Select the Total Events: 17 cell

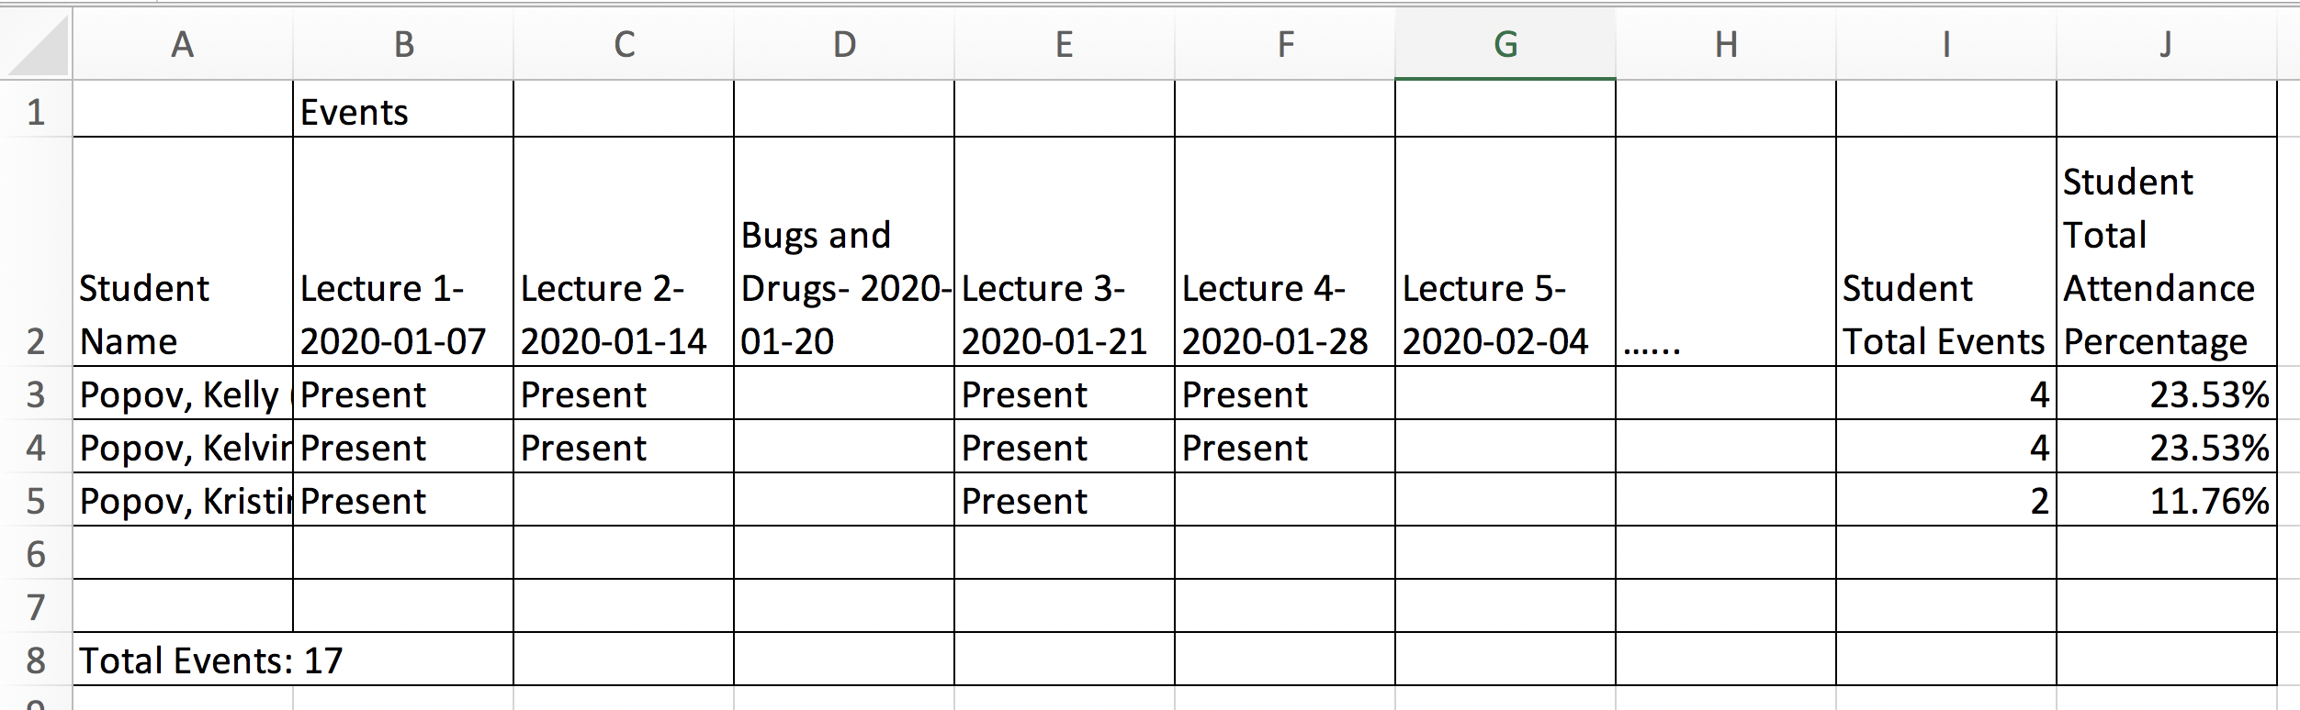(211, 660)
